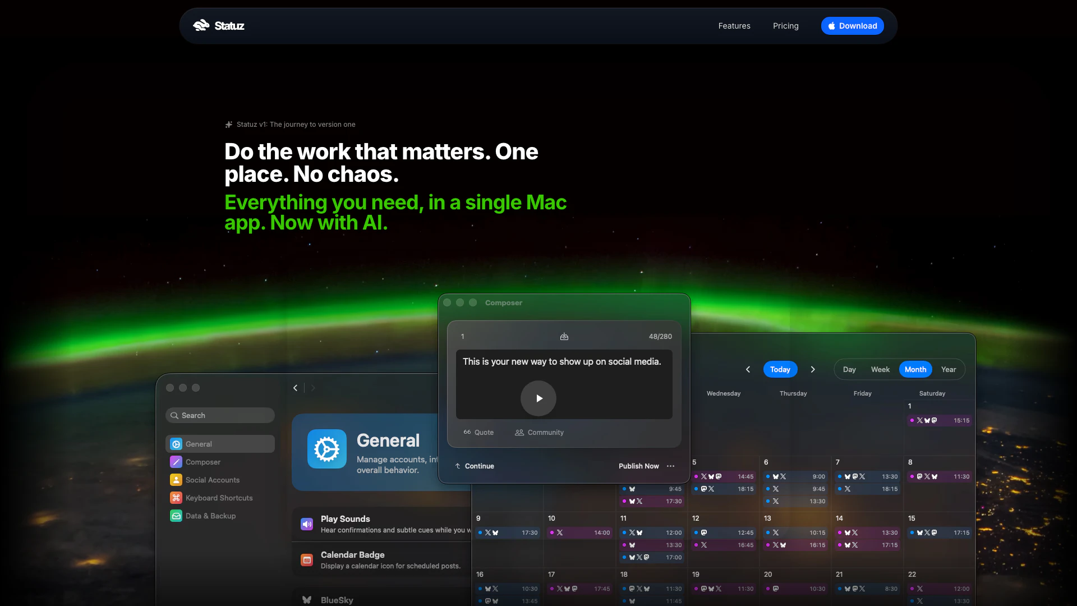Open Social Accounts sidebar item

pyautogui.click(x=212, y=480)
